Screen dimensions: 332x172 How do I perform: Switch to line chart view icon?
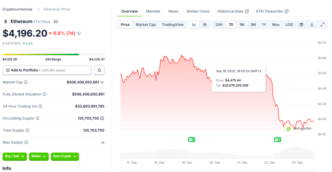pos(194,25)
